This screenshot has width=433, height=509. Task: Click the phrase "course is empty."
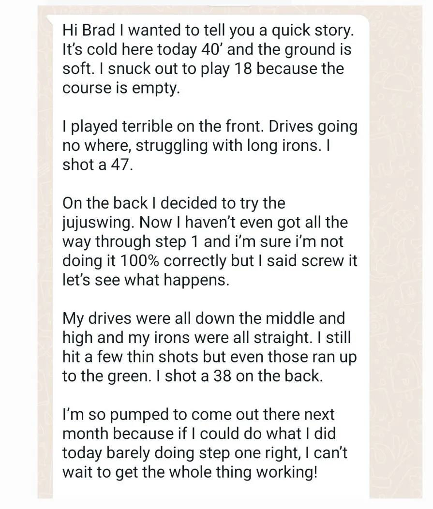[121, 89]
